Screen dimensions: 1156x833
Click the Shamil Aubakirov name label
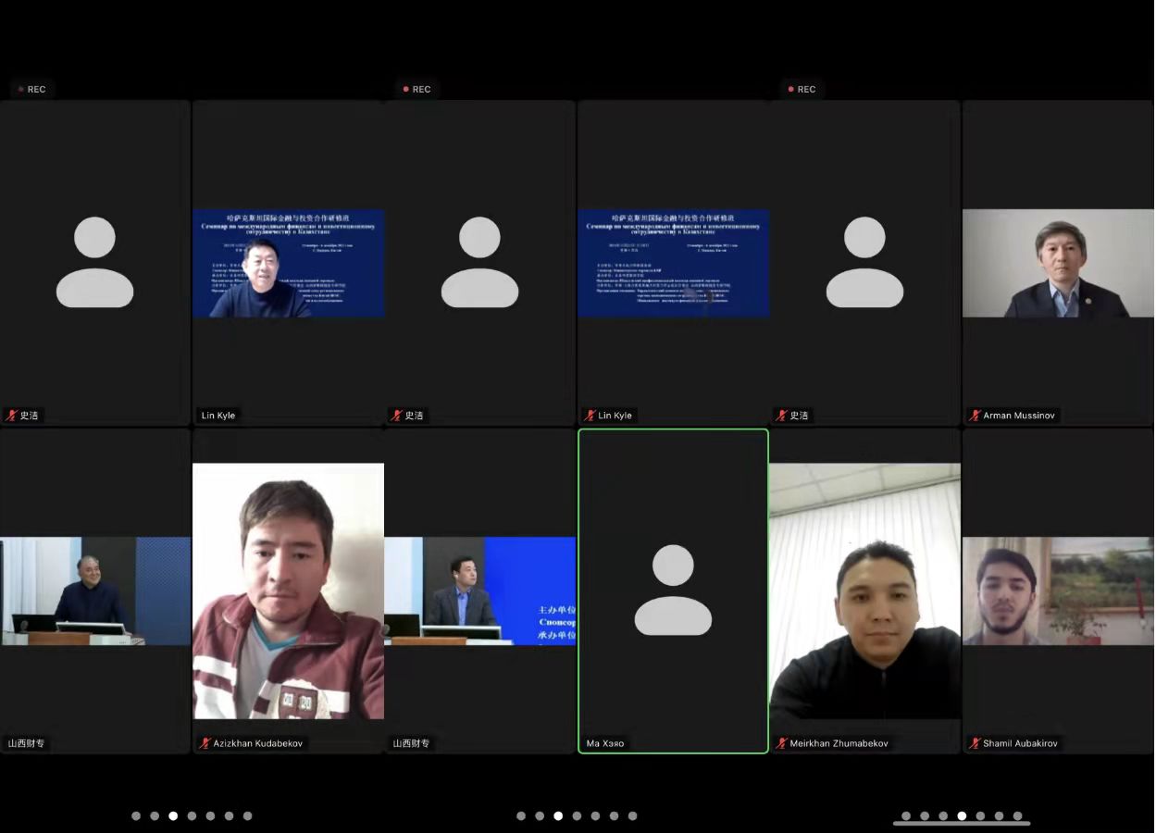pyautogui.click(x=1020, y=743)
